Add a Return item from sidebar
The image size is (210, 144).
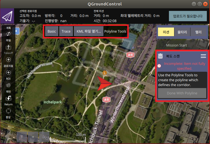[x=8, y=101]
